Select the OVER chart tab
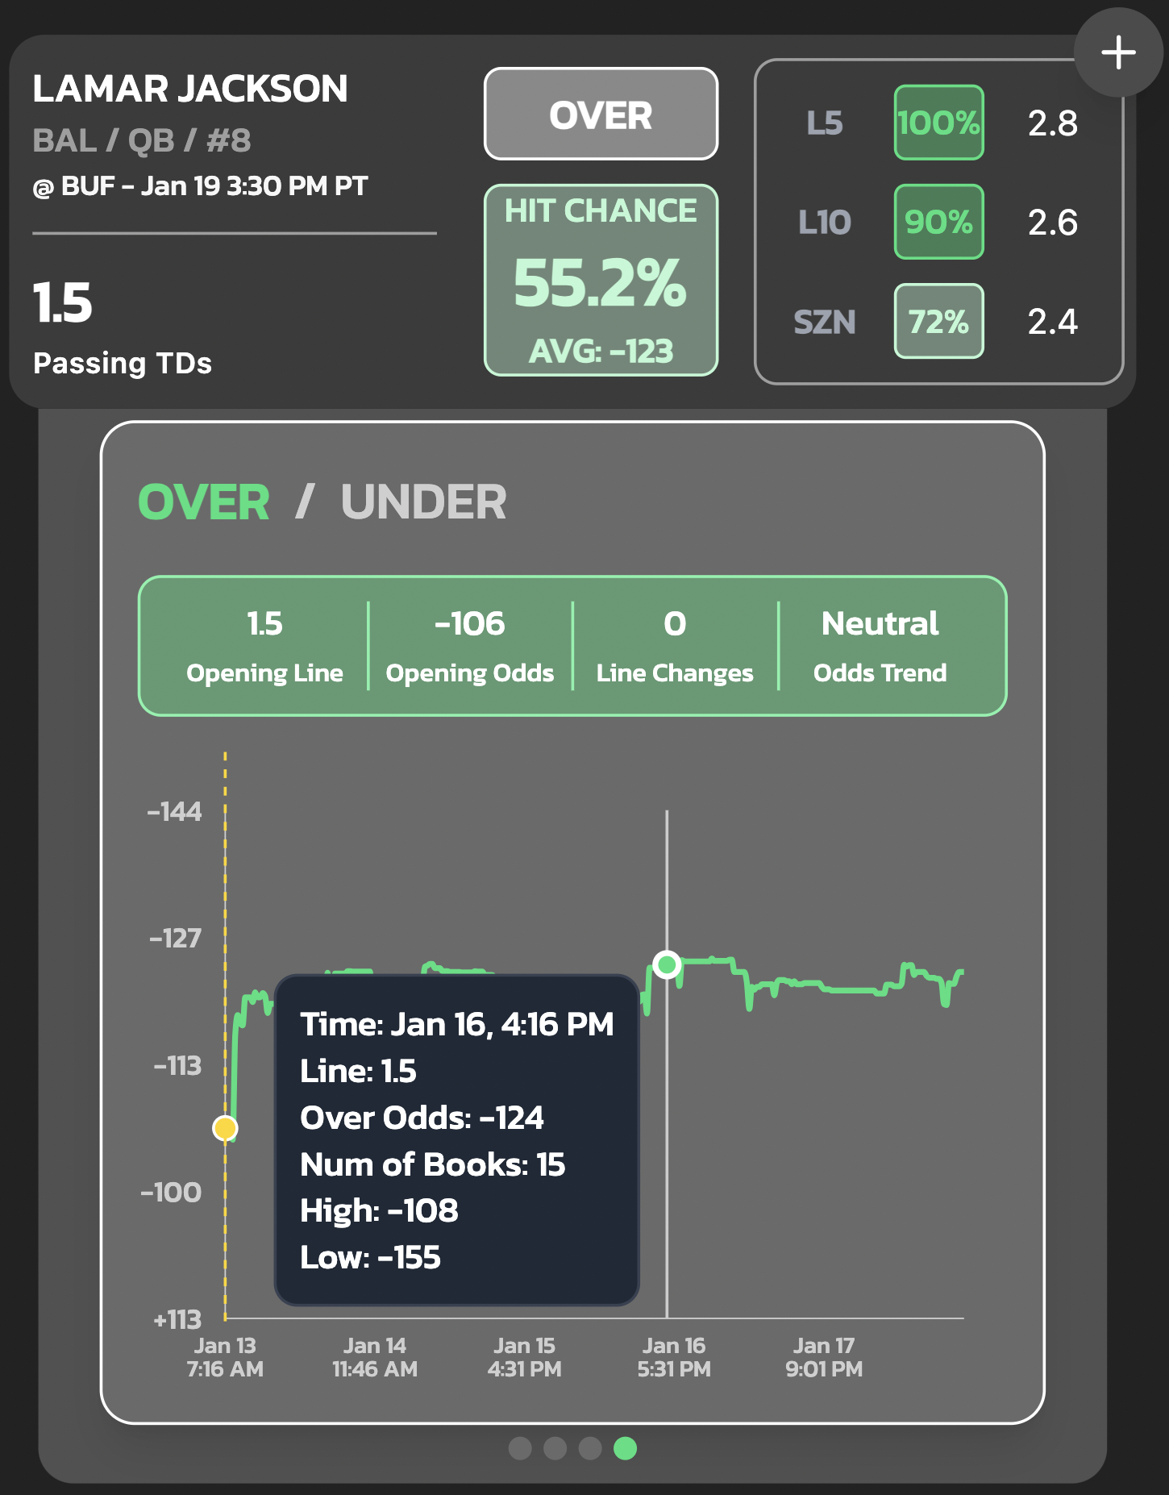 click(x=204, y=502)
